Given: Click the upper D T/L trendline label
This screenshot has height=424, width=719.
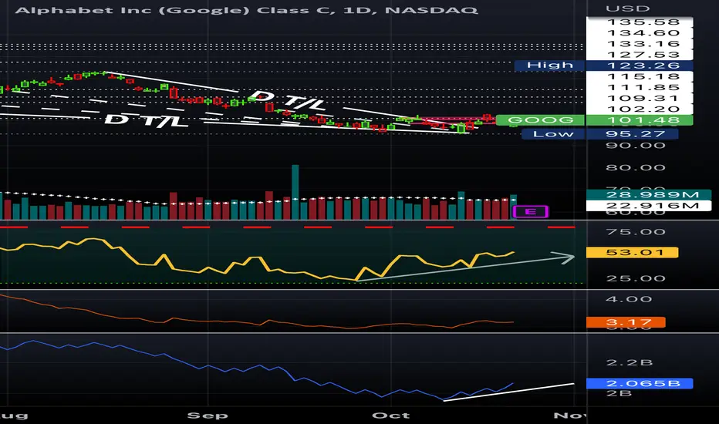Looking at the screenshot, I should pos(288,101).
